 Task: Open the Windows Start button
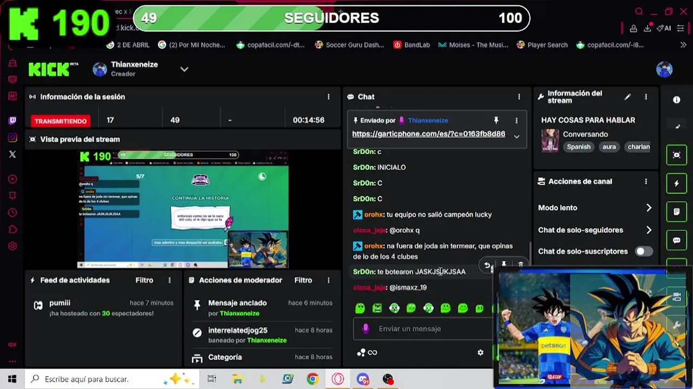pyautogui.click(x=12, y=379)
